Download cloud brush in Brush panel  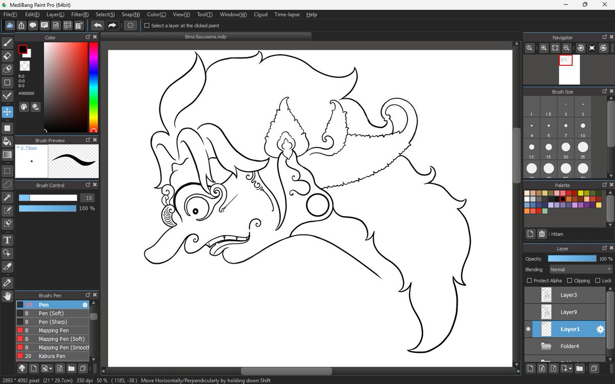point(22,368)
